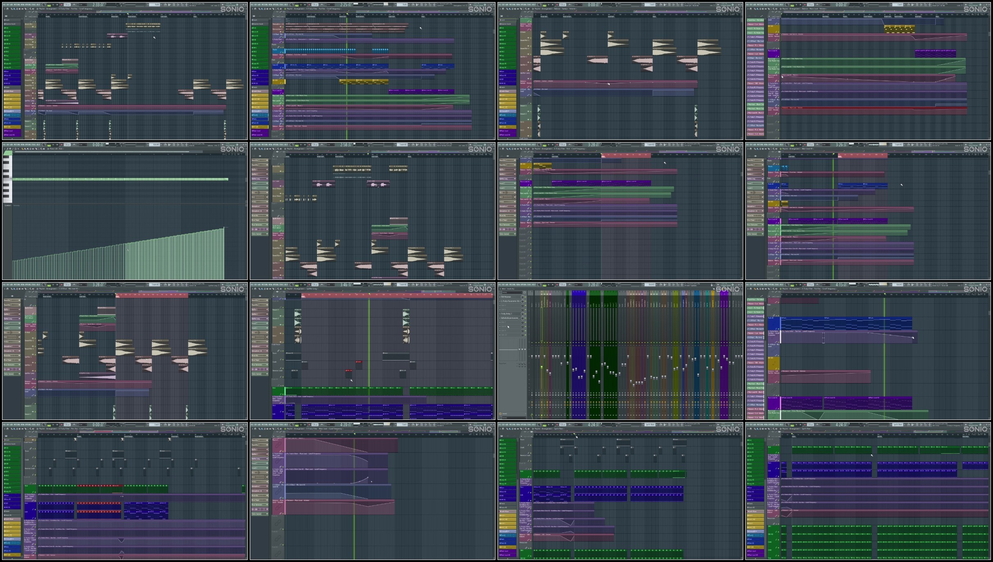
Task: Open the output (none) selector in mixer thumbnail
Action: point(512,414)
